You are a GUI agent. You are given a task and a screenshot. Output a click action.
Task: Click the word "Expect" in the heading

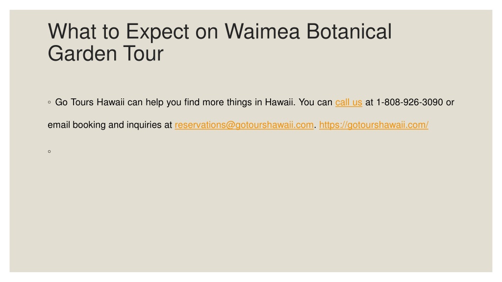coord(157,33)
